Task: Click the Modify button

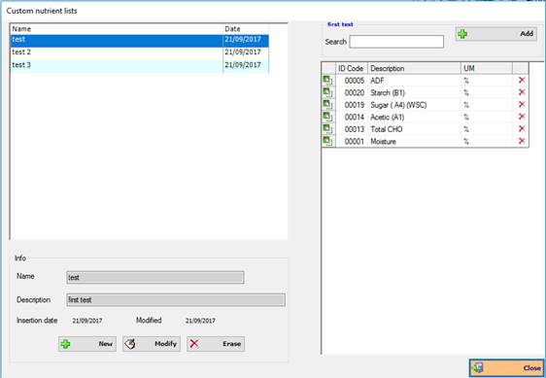Action: [152, 344]
